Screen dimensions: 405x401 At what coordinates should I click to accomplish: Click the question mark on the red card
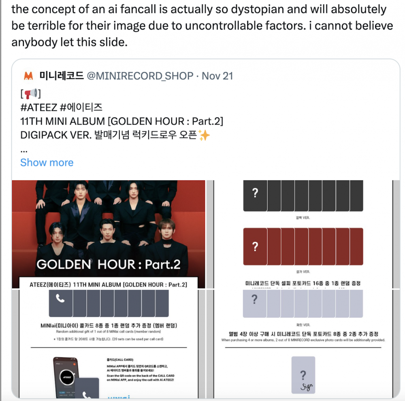(255, 246)
